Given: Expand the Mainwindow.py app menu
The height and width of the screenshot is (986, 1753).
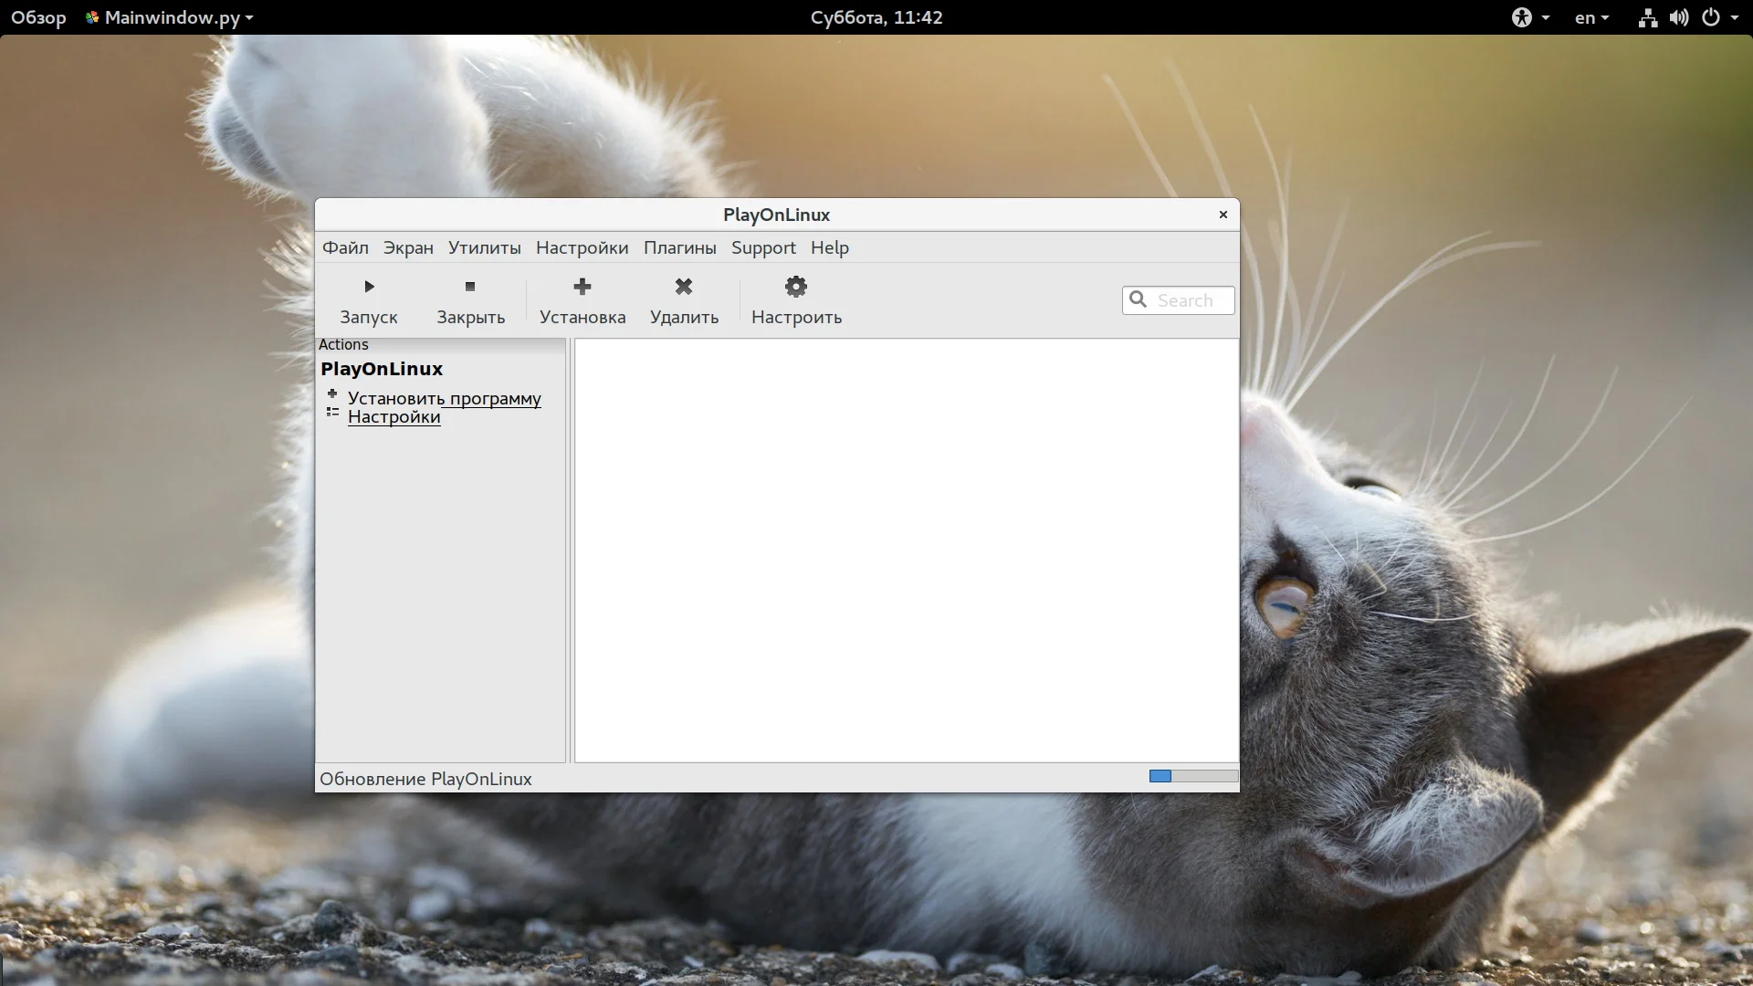Looking at the screenshot, I should pyautogui.click(x=170, y=17).
